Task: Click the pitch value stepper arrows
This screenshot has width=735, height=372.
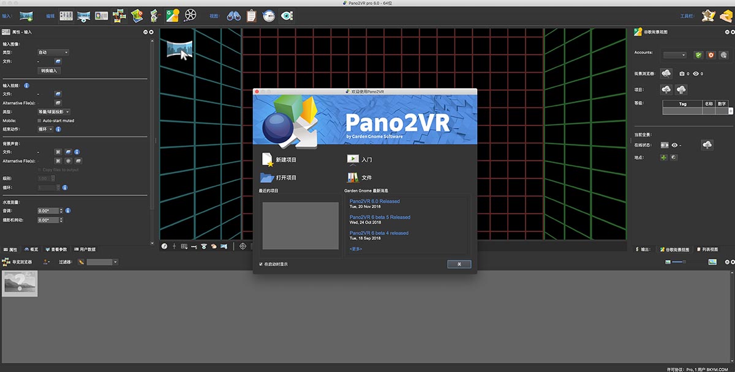Action: 62,211
